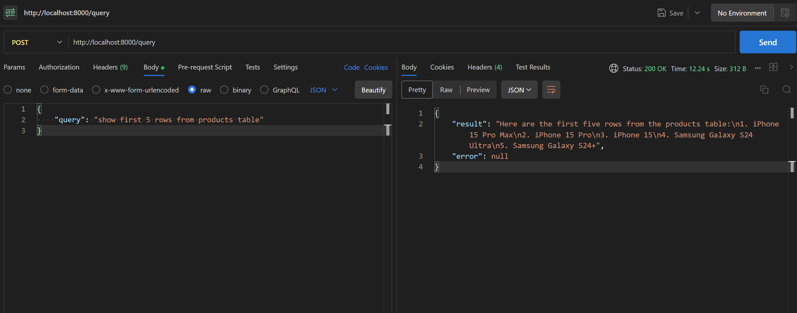Open the request Settings tab
797x313 pixels.
[286, 67]
